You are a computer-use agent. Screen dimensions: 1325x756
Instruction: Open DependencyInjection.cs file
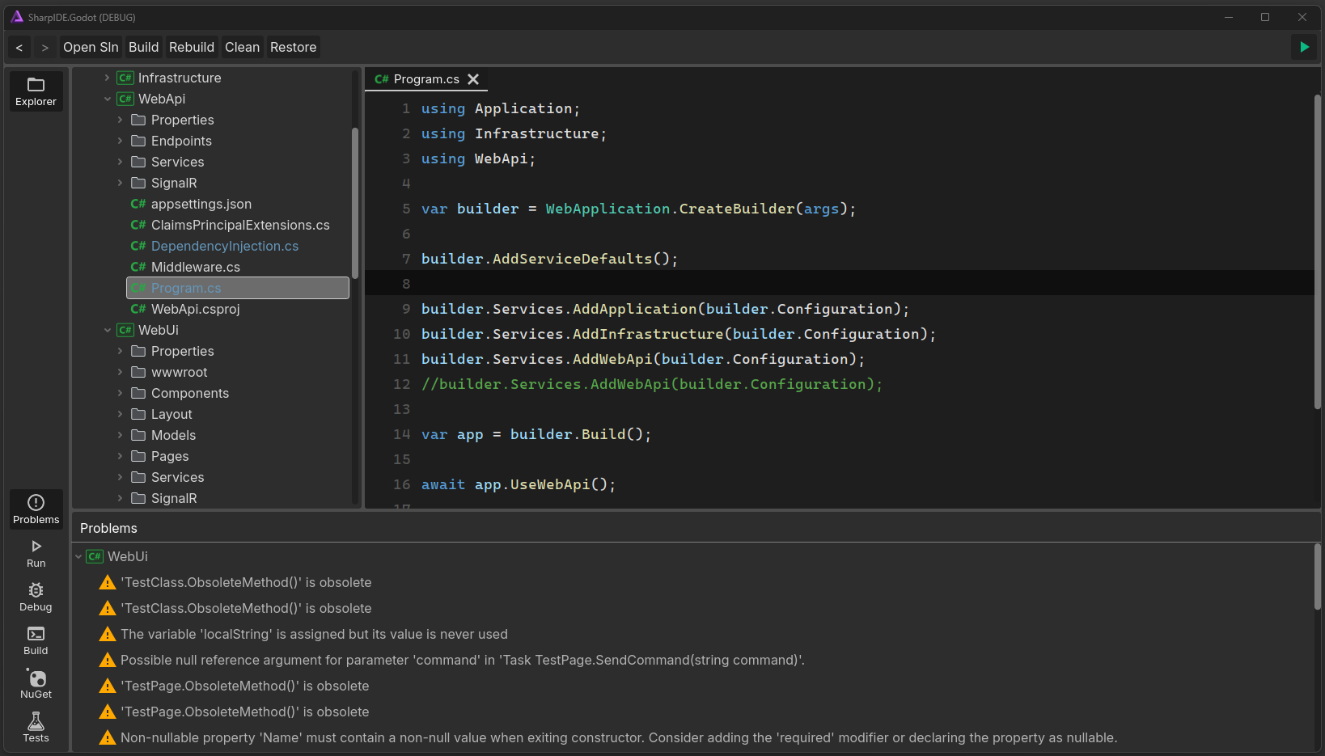point(225,246)
